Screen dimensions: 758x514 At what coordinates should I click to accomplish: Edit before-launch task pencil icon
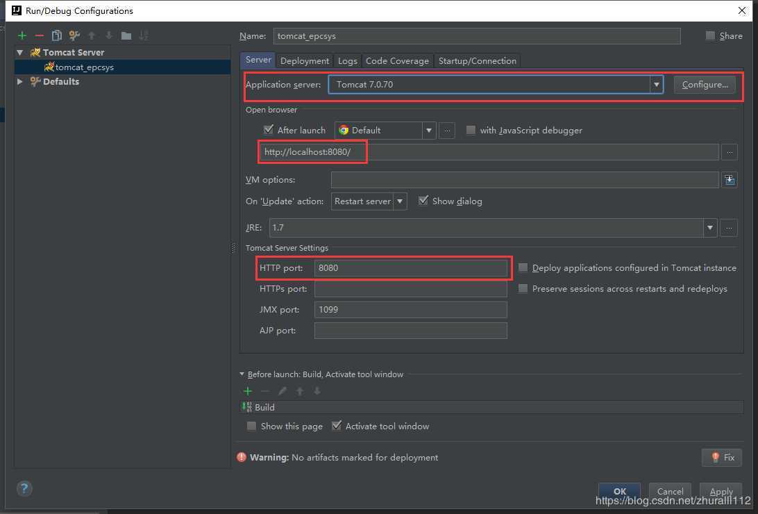[x=283, y=391]
